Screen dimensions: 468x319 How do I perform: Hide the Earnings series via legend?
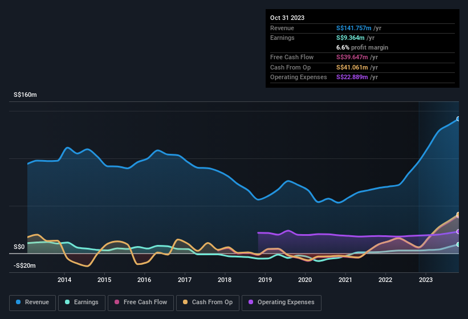(81, 302)
